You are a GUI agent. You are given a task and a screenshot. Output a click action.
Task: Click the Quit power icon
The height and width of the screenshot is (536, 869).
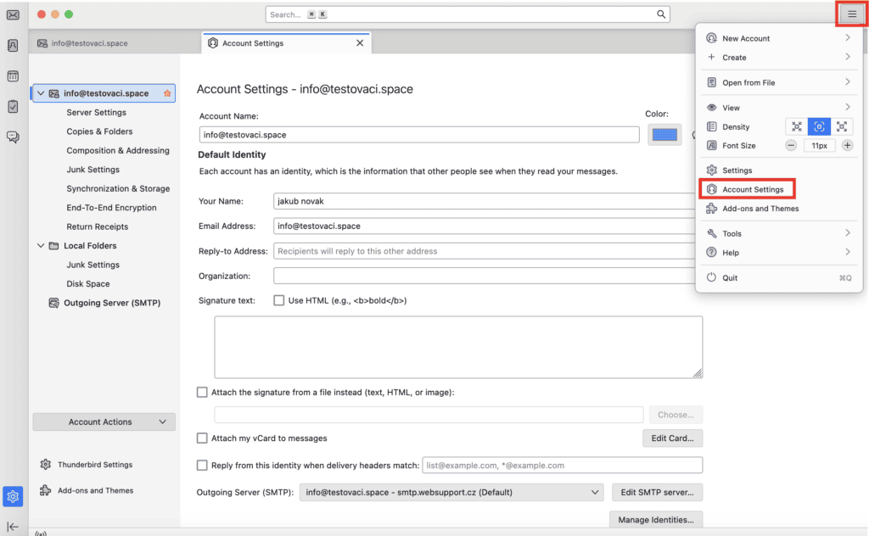tap(712, 277)
